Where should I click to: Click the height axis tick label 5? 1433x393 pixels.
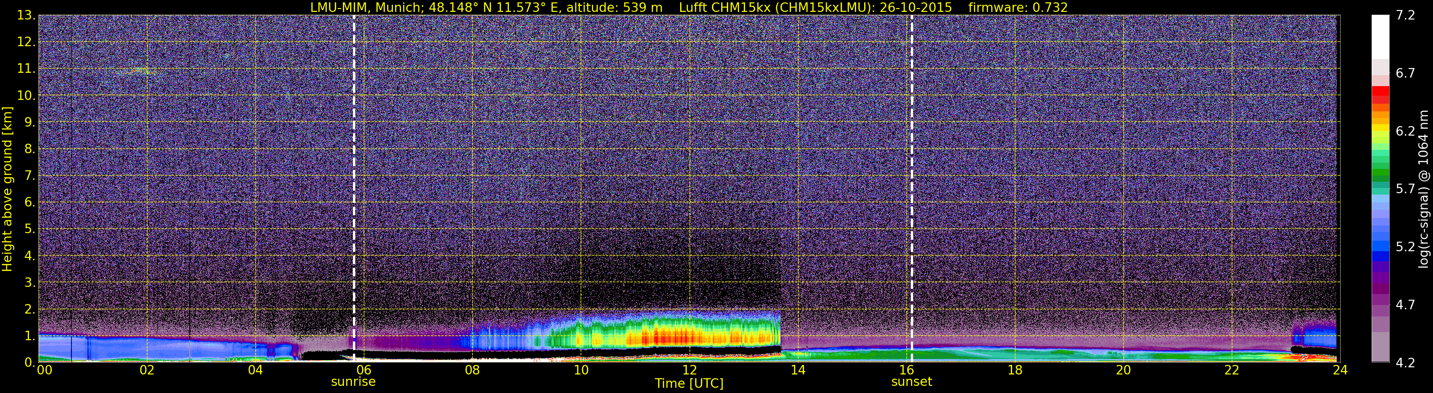tap(29, 229)
